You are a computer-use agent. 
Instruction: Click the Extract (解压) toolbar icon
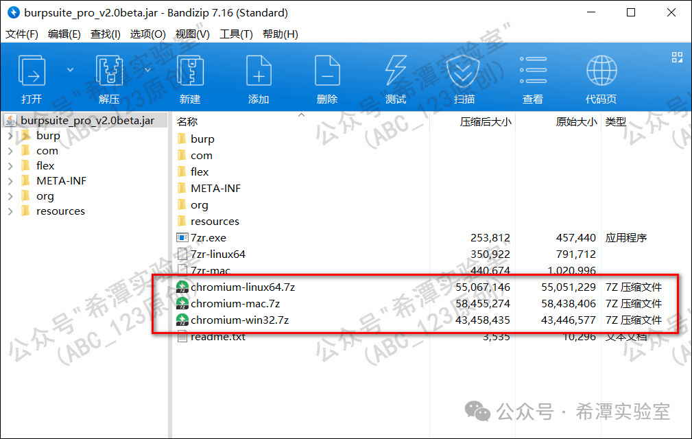coord(109,71)
